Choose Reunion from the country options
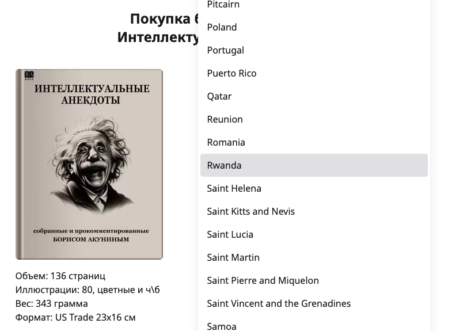The height and width of the screenshot is (331, 452). pos(314,119)
